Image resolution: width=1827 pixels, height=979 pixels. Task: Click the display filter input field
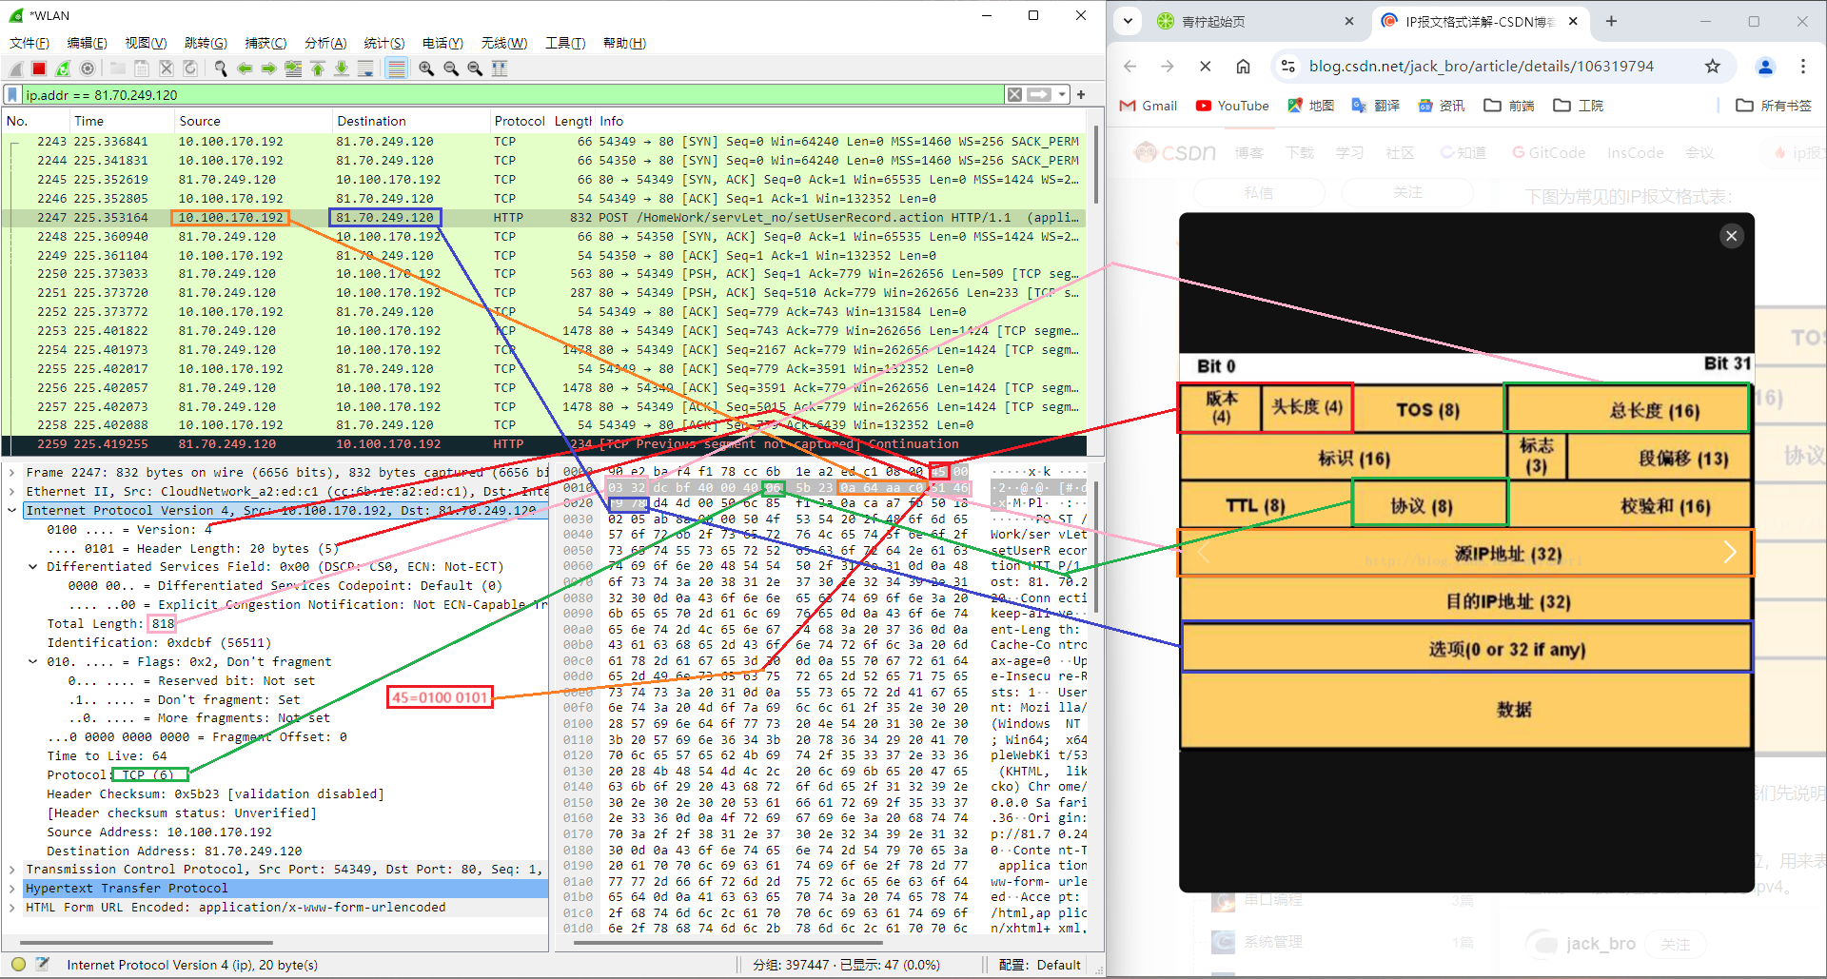(512, 95)
